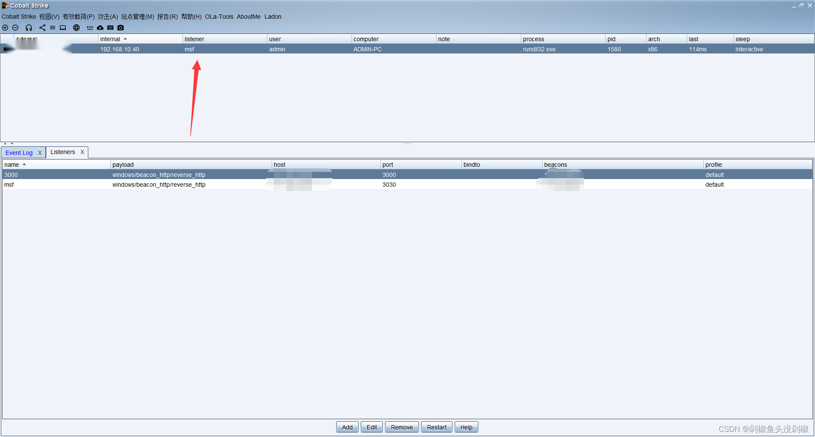Sort listeners by the host column header
This screenshot has width=815, height=437.
click(x=326, y=165)
